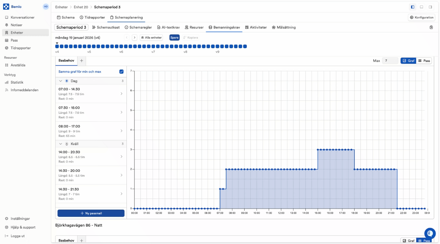The width and height of the screenshot is (440, 244).
Task: Select the left panel layout icon
Action: (412, 7)
